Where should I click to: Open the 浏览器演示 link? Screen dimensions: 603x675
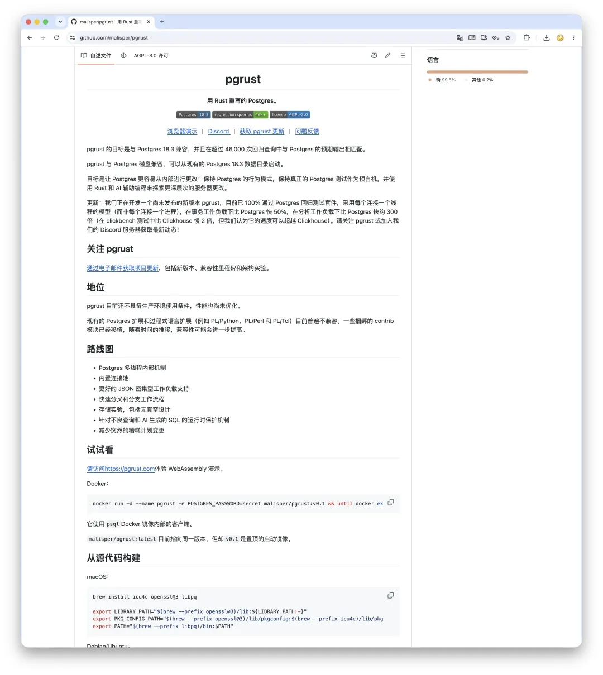[182, 132]
